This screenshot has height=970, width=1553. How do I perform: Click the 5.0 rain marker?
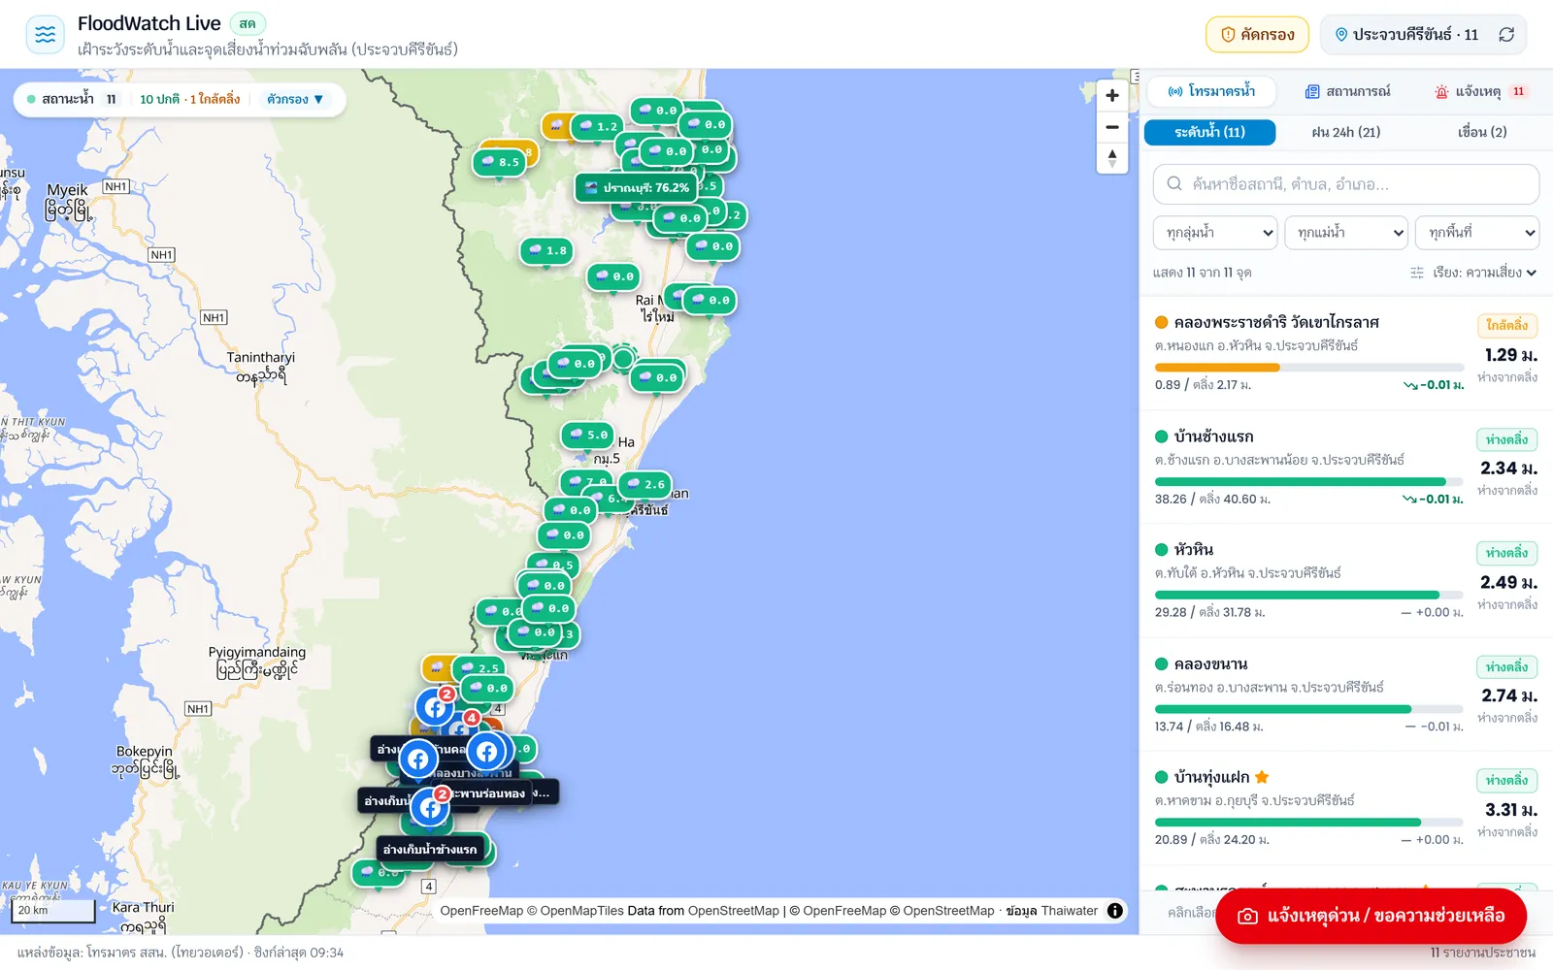(x=587, y=435)
